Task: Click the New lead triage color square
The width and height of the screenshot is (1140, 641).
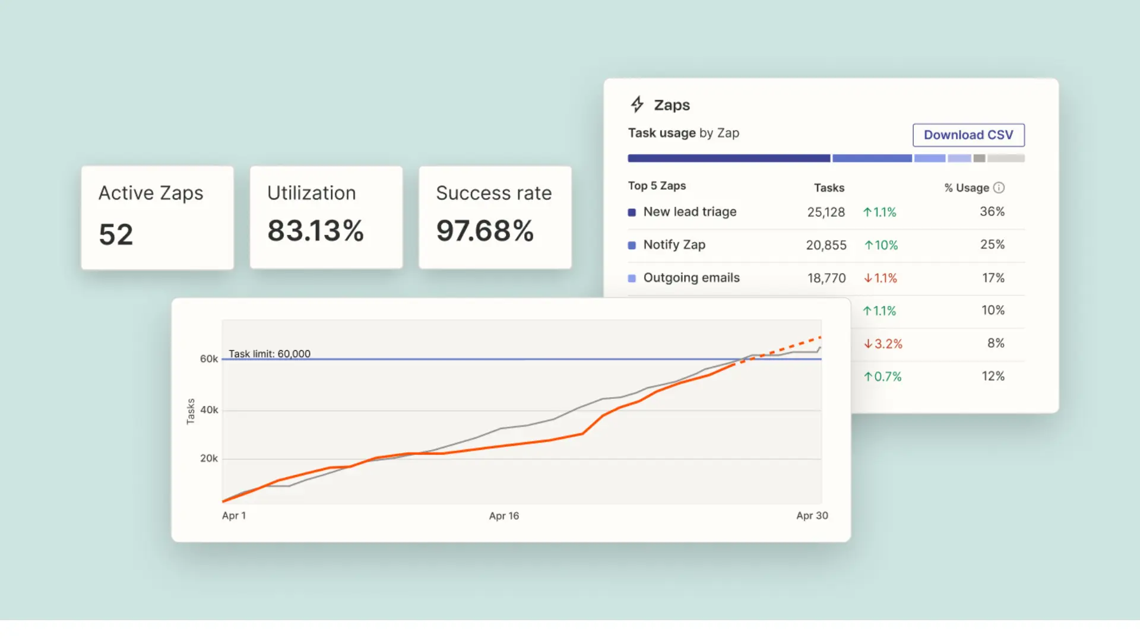Action: (x=632, y=212)
